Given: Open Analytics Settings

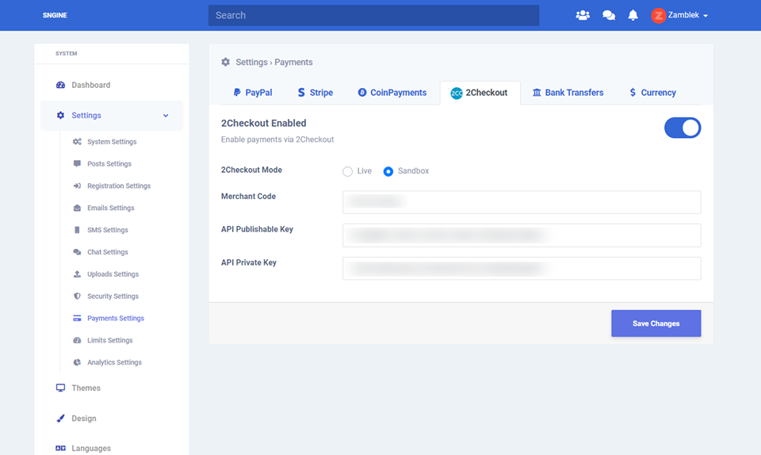Looking at the screenshot, I should coord(114,362).
